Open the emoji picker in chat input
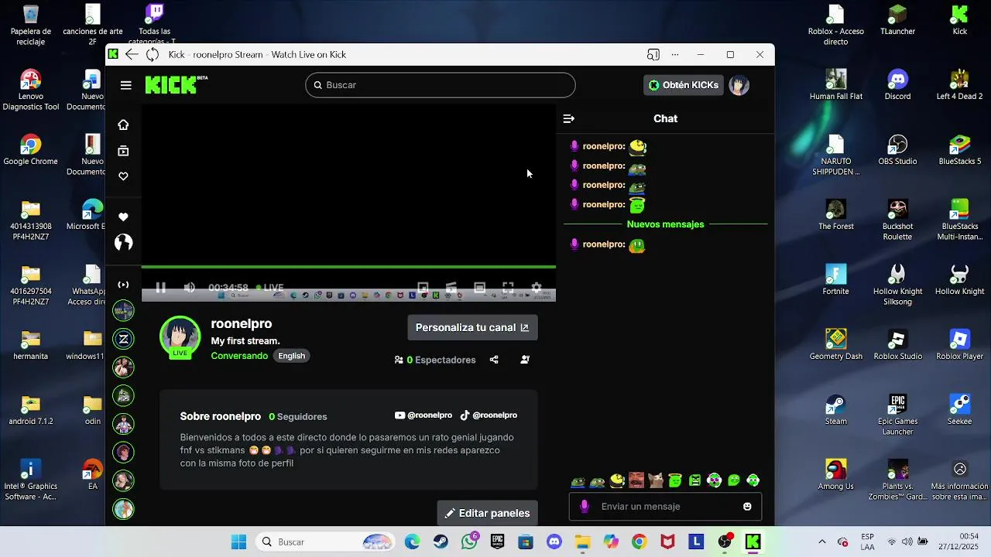This screenshot has width=991, height=557. 747,507
